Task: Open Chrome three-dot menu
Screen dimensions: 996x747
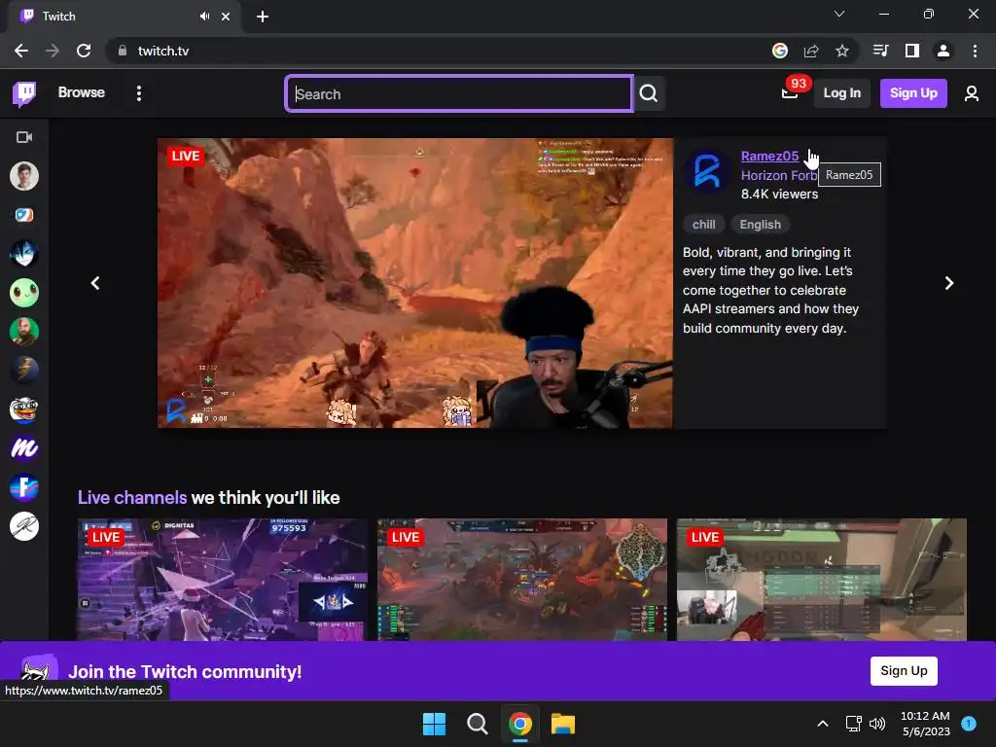Action: pyautogui.click(x=975, y=51)
